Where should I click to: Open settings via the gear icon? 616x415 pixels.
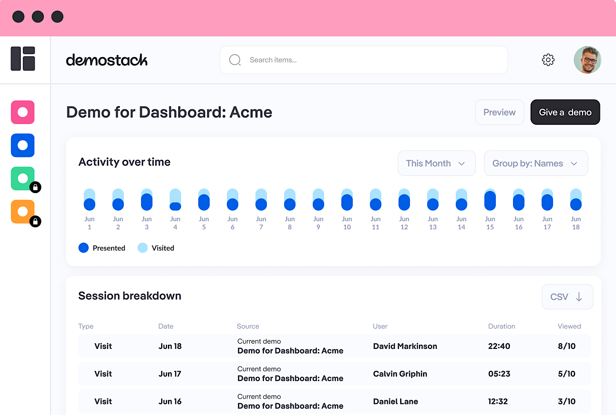[548, 60]
